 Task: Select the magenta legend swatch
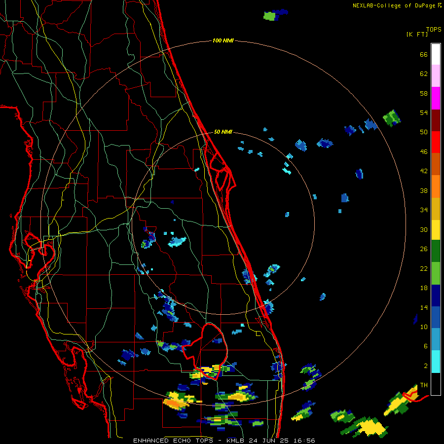tap(436, 98)
